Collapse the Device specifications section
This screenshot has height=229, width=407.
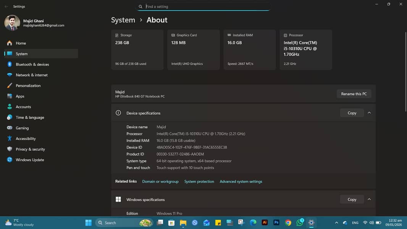pos(369,113)
